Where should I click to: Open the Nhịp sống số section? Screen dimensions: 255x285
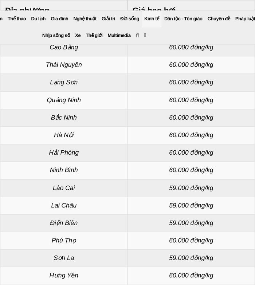pyautogui.click(x=56, y=35)
